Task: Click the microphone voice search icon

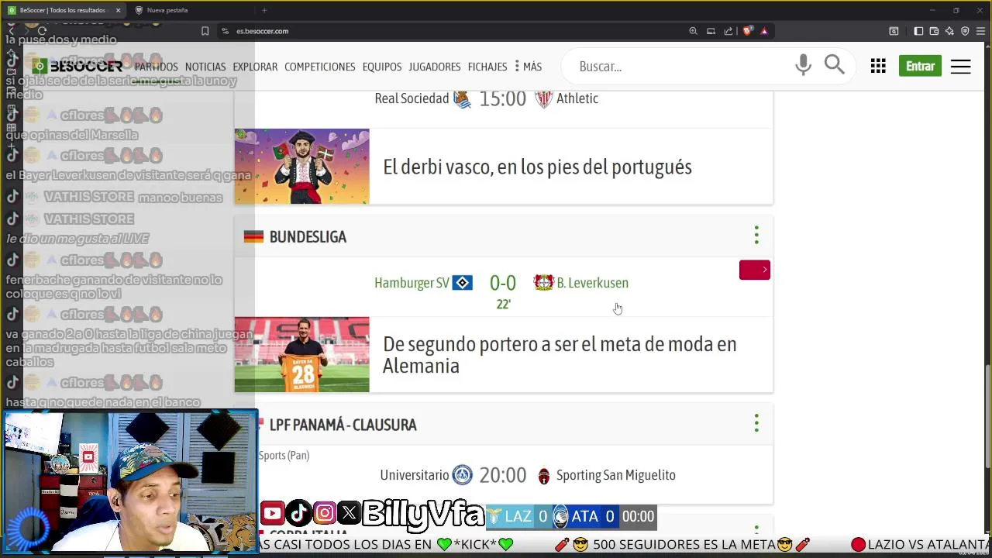Action: (803, 66)
